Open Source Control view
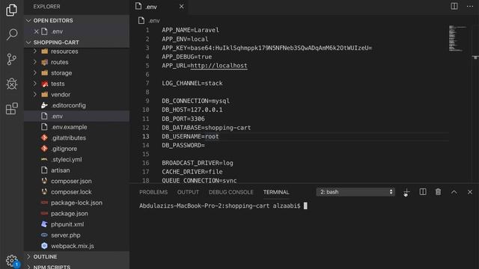This screenshot has width=479, height=269. pyautogui.click(x=12, y=59)
